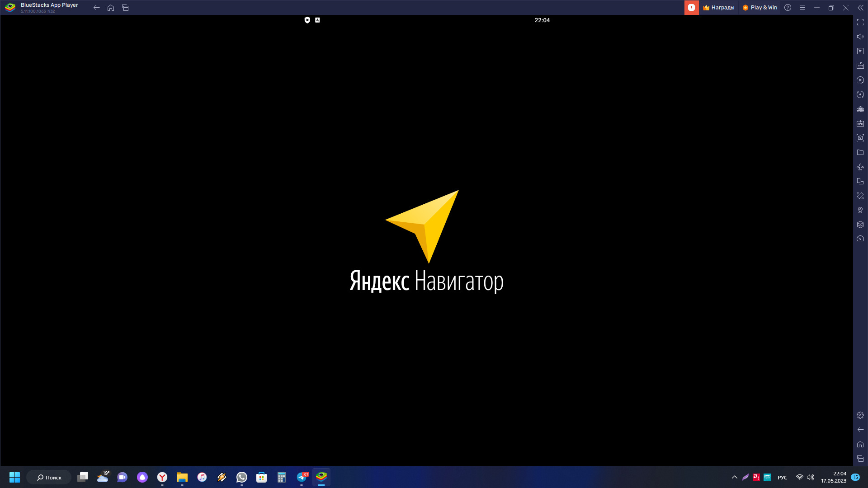
Task: Click the red alert notification button
Action: [691, 8]
